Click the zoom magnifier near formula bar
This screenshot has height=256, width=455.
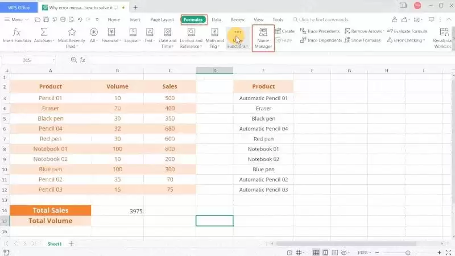[x=74, y=60]
